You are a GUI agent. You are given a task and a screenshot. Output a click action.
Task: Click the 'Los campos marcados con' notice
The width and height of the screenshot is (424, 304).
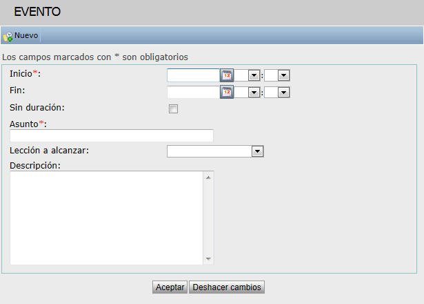pyautogui.click(x=95, y=57)
